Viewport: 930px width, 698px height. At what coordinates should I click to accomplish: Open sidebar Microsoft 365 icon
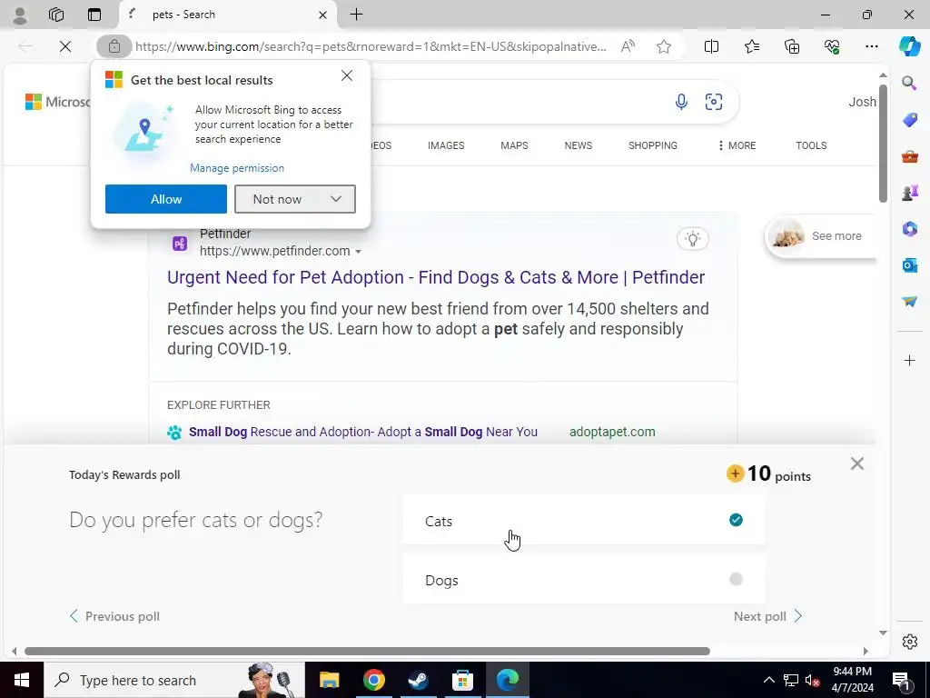pyautogui.click(x=909, y=228)
